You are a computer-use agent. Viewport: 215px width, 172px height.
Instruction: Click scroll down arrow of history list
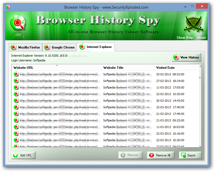tap(200, 146)
